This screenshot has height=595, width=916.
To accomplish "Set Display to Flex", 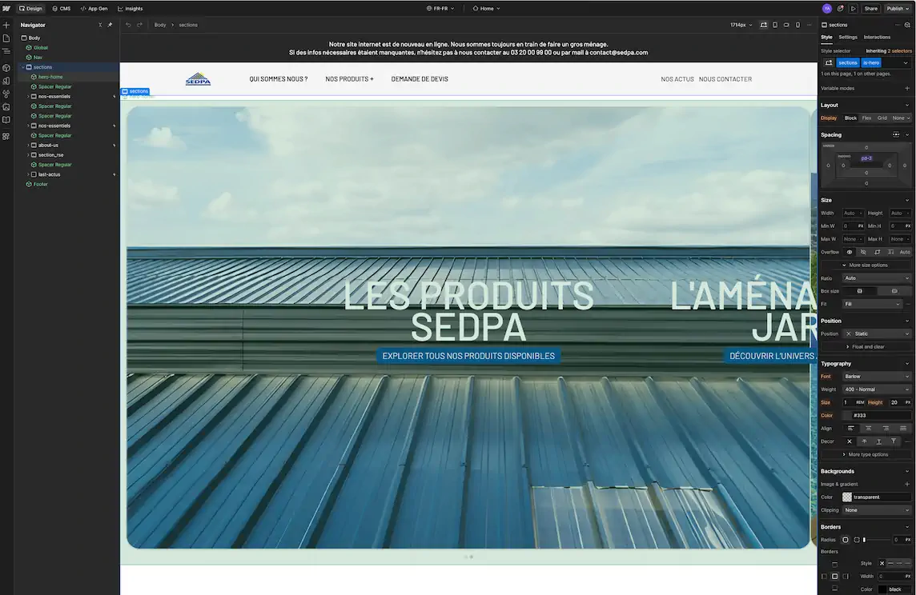I will [x=867, y=118].
